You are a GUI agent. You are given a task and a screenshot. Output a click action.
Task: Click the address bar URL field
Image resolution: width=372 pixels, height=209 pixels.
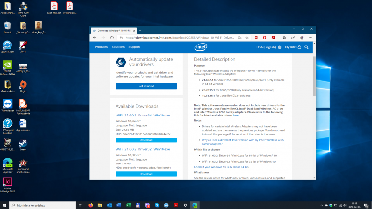(x=180, y=38)
